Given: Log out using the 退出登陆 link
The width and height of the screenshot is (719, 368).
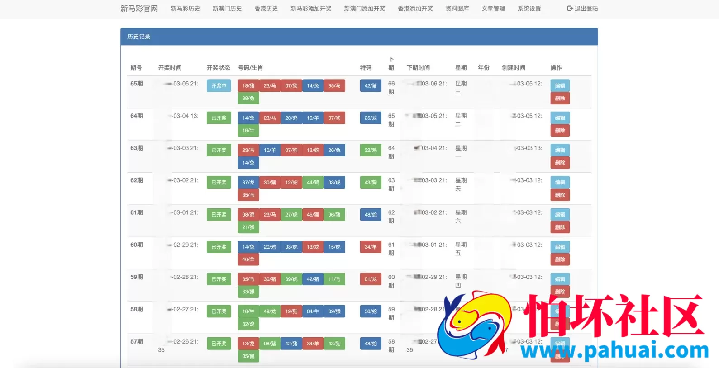Looking at the screenshot, I should [582, 9].
